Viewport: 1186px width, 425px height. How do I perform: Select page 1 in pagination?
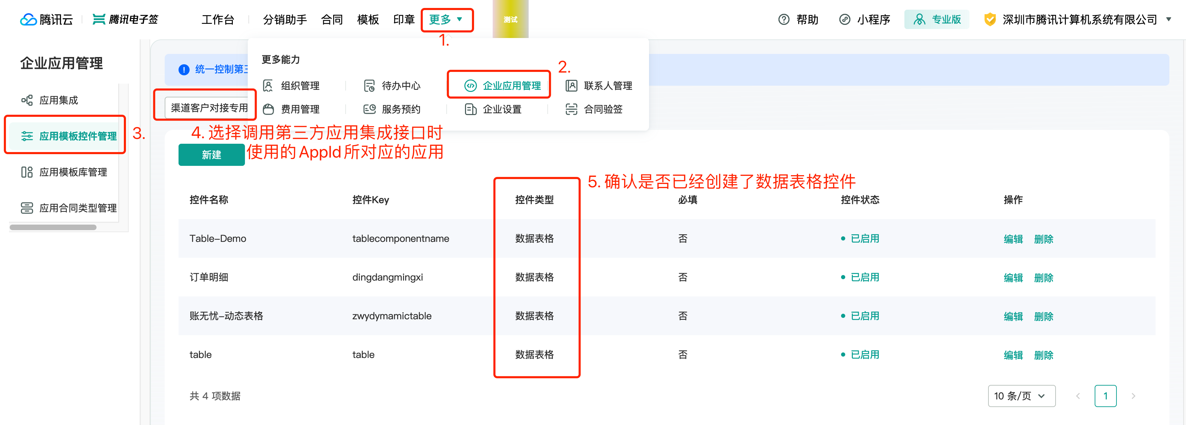[1105, 396]
